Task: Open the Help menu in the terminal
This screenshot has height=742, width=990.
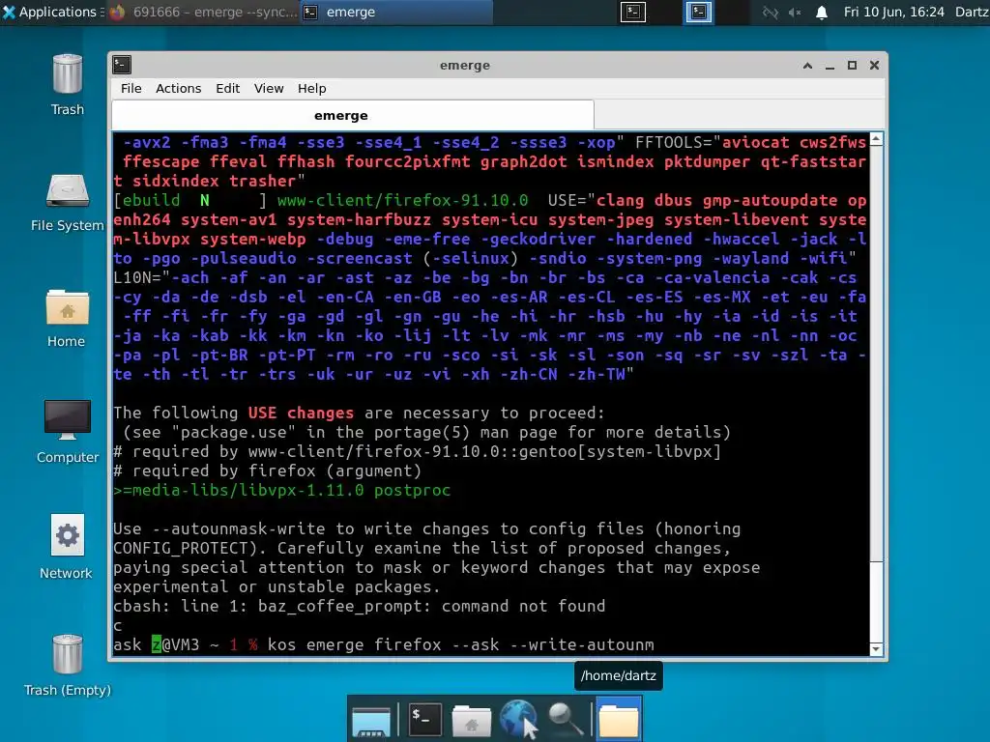Action: (x=312, y=88)
